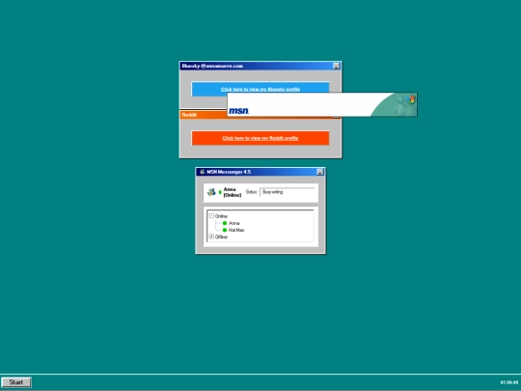This screenshot has width=521, height=391.
Task: Minimize the Bluesky window
Action: click(337, 66)
